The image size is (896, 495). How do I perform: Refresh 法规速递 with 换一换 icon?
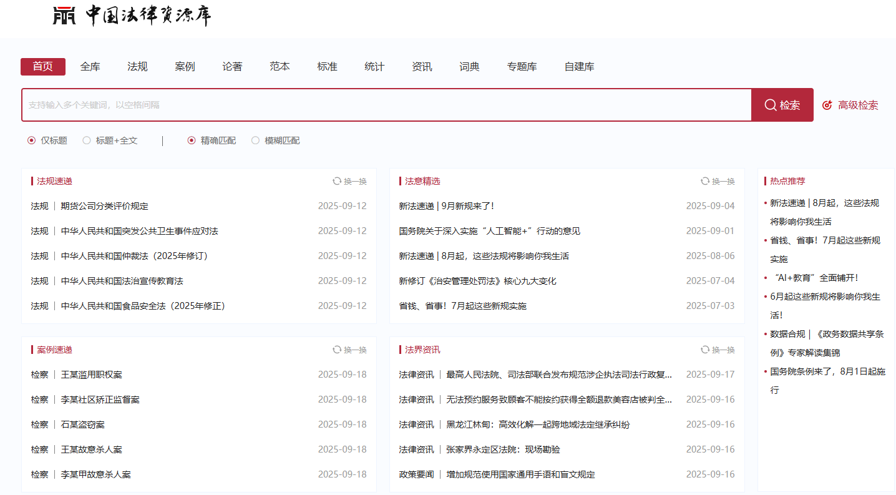(337, 181)
